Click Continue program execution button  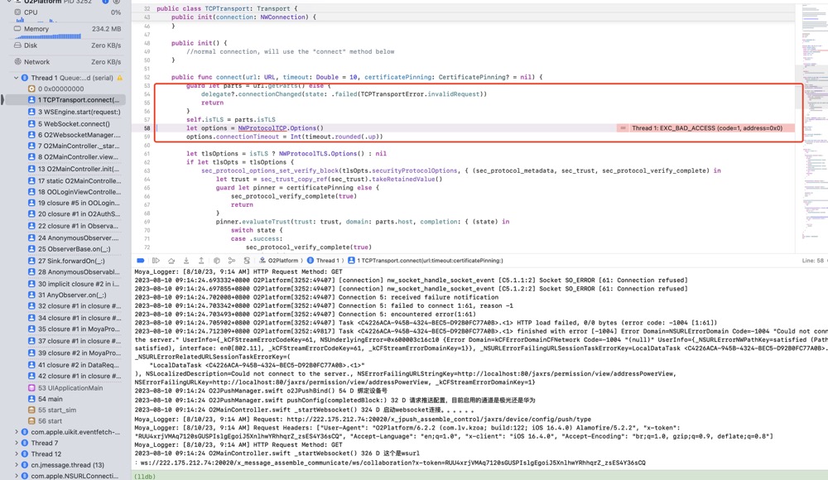click(156, 261)
